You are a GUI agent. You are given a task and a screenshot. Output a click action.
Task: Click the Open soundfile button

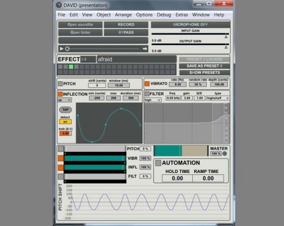pos(80,25)
